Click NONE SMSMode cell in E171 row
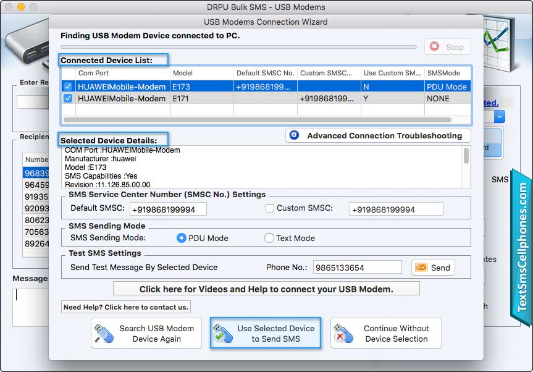Screen dimensions: 533x372 [447, 98]
